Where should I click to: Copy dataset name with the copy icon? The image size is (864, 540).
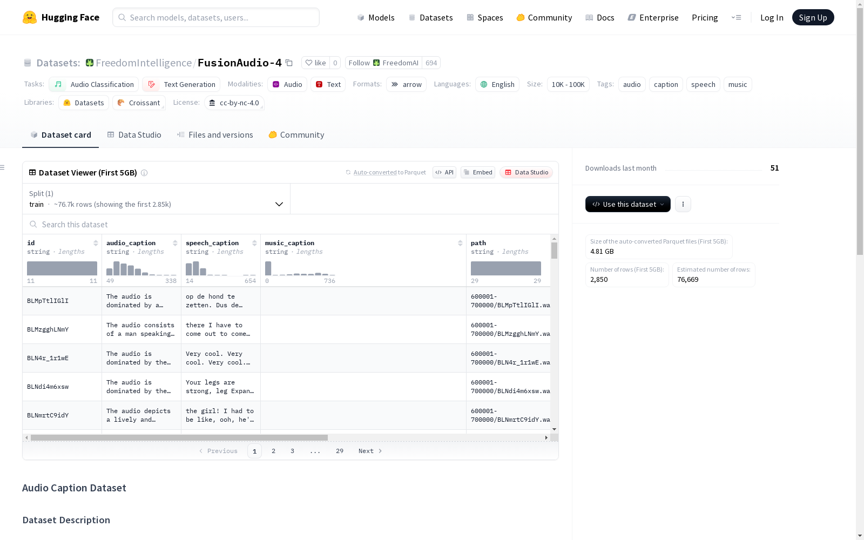(289, 63)
